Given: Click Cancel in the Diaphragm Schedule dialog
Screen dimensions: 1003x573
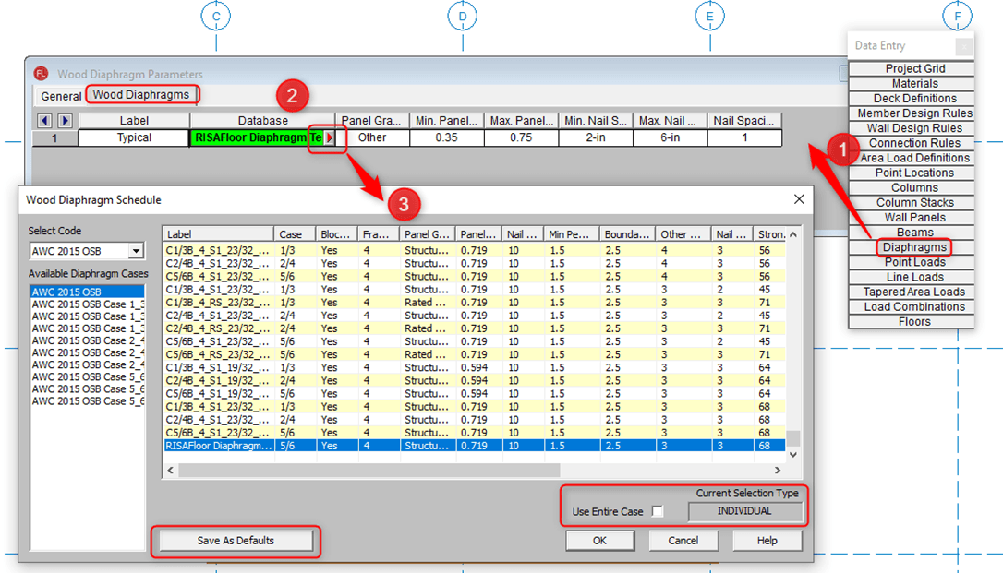Looking at the screenshot, I should (x=683, y=541).
